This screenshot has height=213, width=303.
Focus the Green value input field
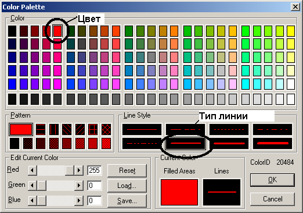click(x=95, y=186)
